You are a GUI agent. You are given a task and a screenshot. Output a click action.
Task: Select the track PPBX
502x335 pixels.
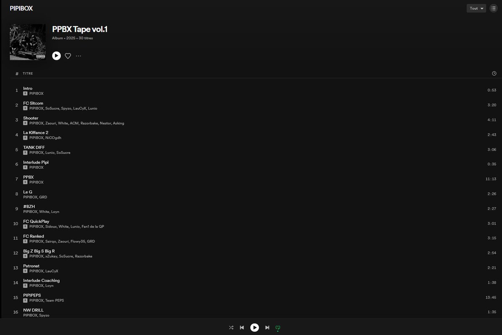(x=28, y=177)
